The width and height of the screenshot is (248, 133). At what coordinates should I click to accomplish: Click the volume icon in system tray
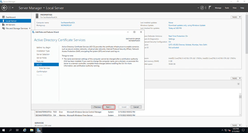[229, 130]
